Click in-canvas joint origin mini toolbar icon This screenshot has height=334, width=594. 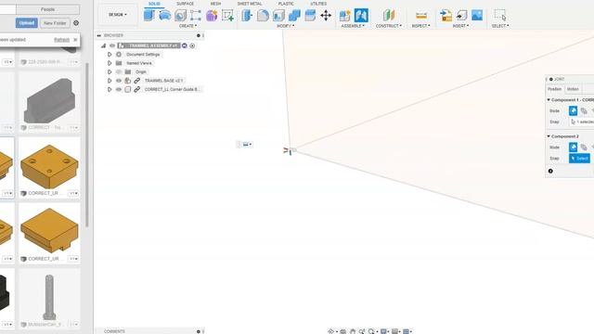(246, 145)
